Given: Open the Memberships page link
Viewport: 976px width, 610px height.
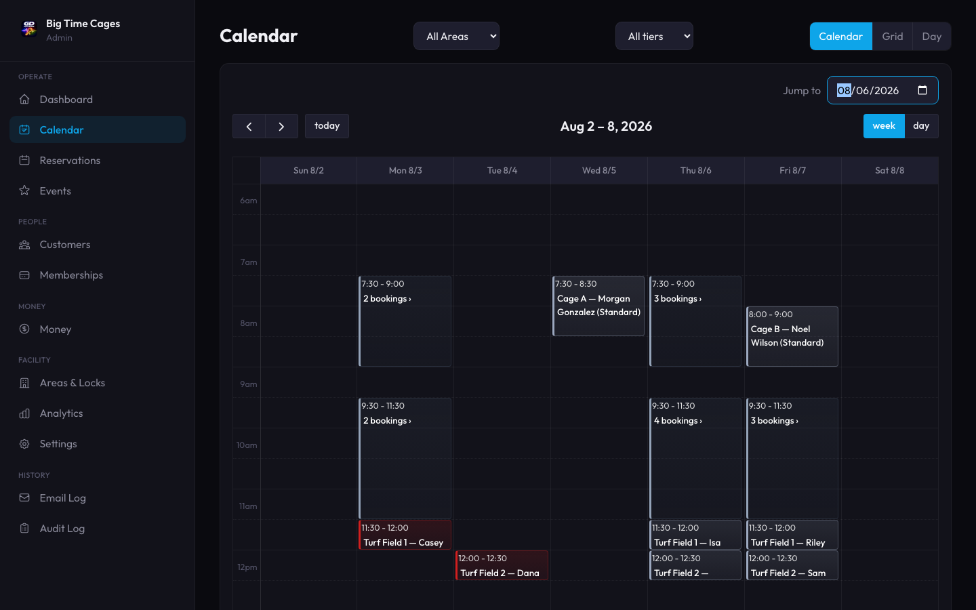Looking at the screenshot, I should click(98, 275).
